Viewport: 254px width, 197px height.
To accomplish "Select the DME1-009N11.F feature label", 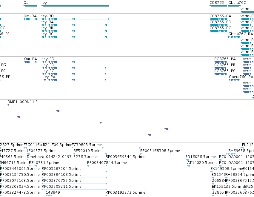I will point(22,102).
